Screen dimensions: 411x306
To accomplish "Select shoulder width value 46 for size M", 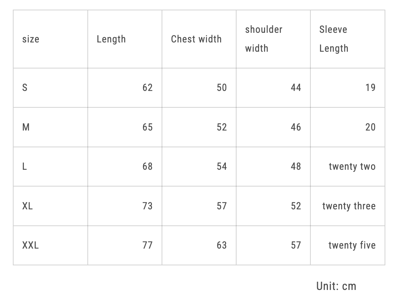I will (296, 127).
